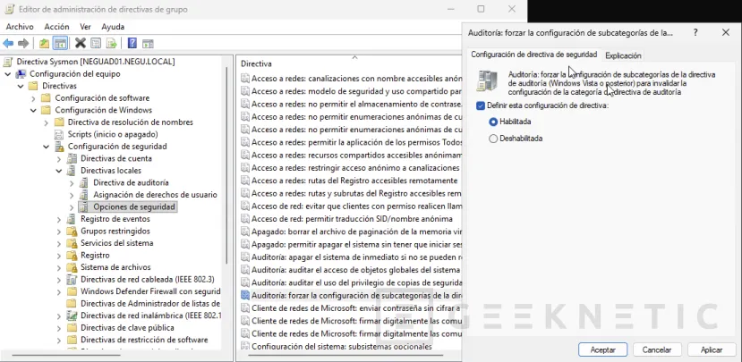Click the Up one level folder icon

44,44
